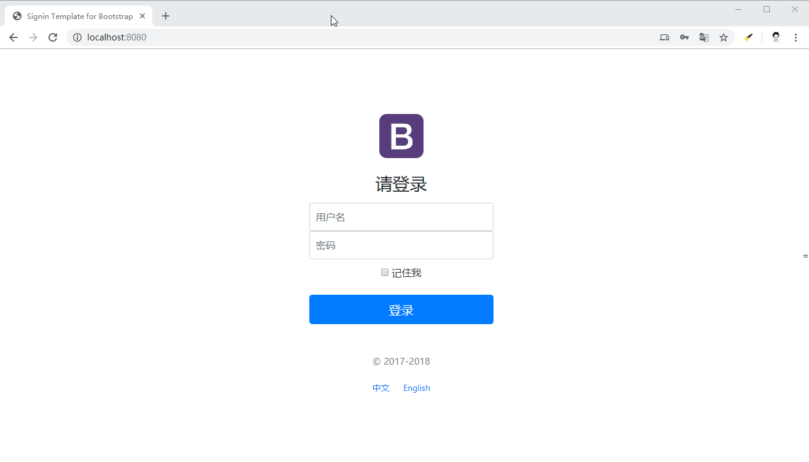This screenshot has width=809, height=462.
Task: Click the 请登录 heading text
Action: pos(401,184)
